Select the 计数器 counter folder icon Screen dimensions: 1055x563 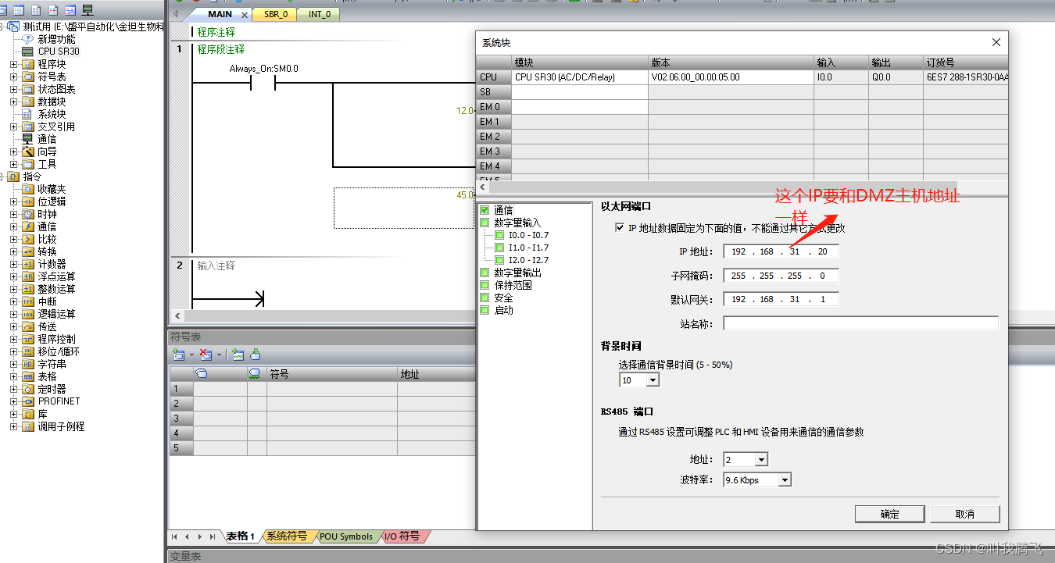tap(28, 264)
